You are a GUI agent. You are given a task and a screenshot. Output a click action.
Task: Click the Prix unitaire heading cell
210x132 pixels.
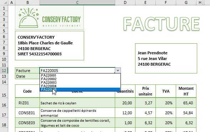point(145,91)
